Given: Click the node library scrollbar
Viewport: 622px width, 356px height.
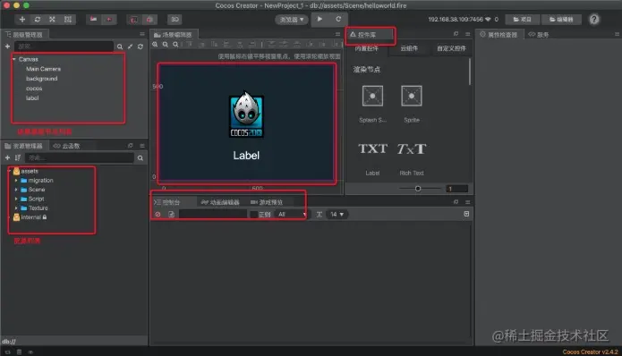Looking at the screenshot, I should [470, 72].
